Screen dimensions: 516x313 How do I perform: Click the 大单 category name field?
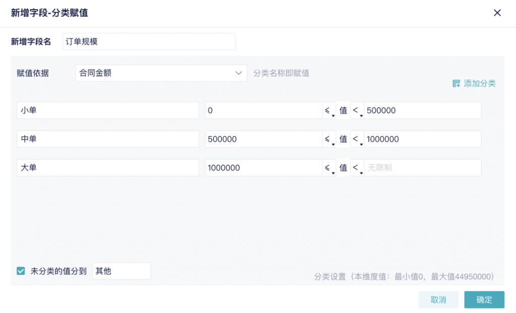click(108, 168)
